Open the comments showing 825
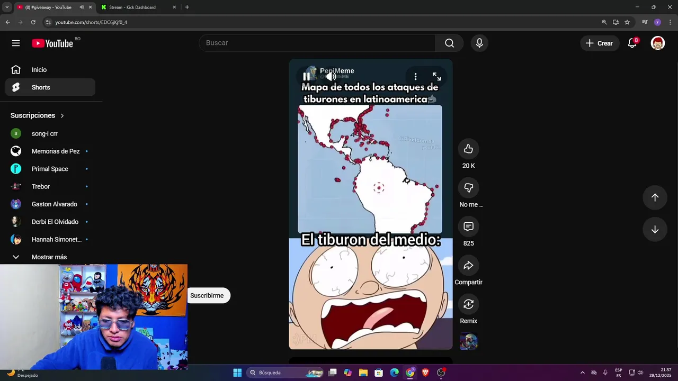The width and height of the screenshot is (678, 381). click(468, 226)
